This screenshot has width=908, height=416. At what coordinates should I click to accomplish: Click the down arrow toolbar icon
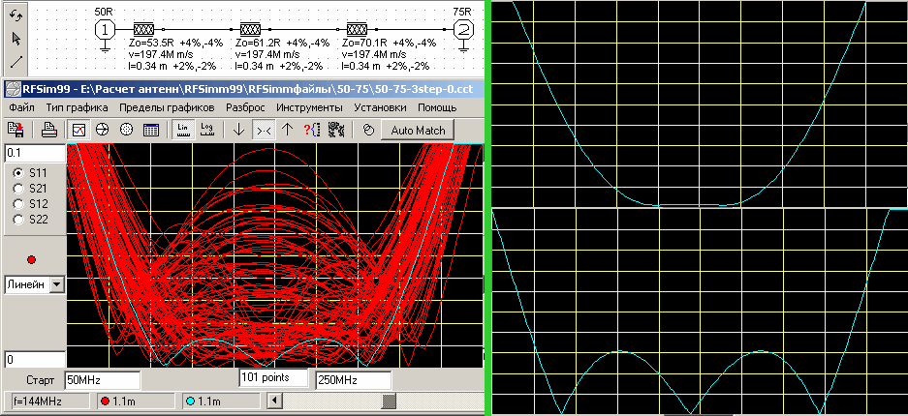pos(238,130)
